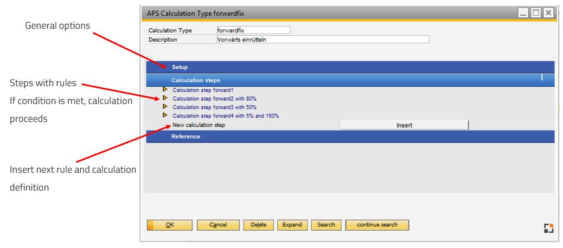Click the Calculation Type input field
This screenshot has height=248, width=563.
point(253,30)
